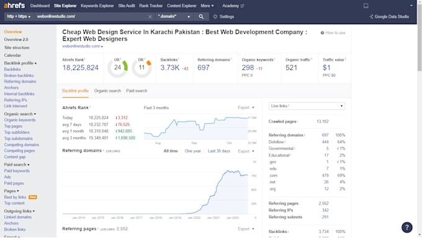Click the page vertical scrollbar

420,118
